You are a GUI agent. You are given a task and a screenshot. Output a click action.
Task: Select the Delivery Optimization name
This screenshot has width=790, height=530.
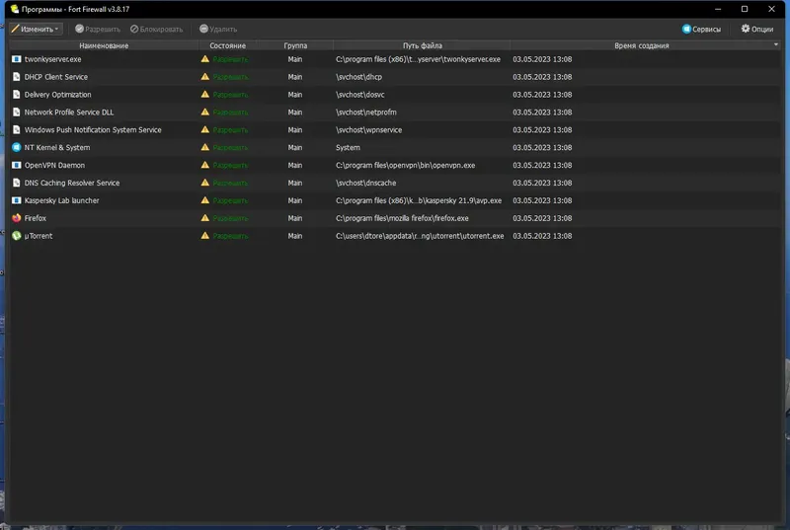click(58, 95)
